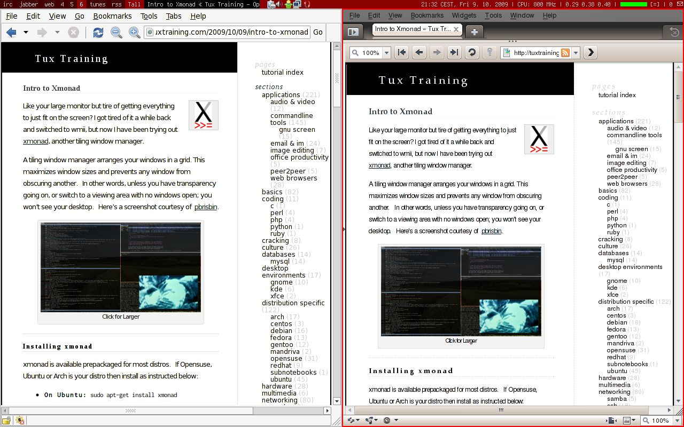Click the screenshot thumbnail in Opera page
This screenshot has height=427, width=684.
tap(461, 291)
